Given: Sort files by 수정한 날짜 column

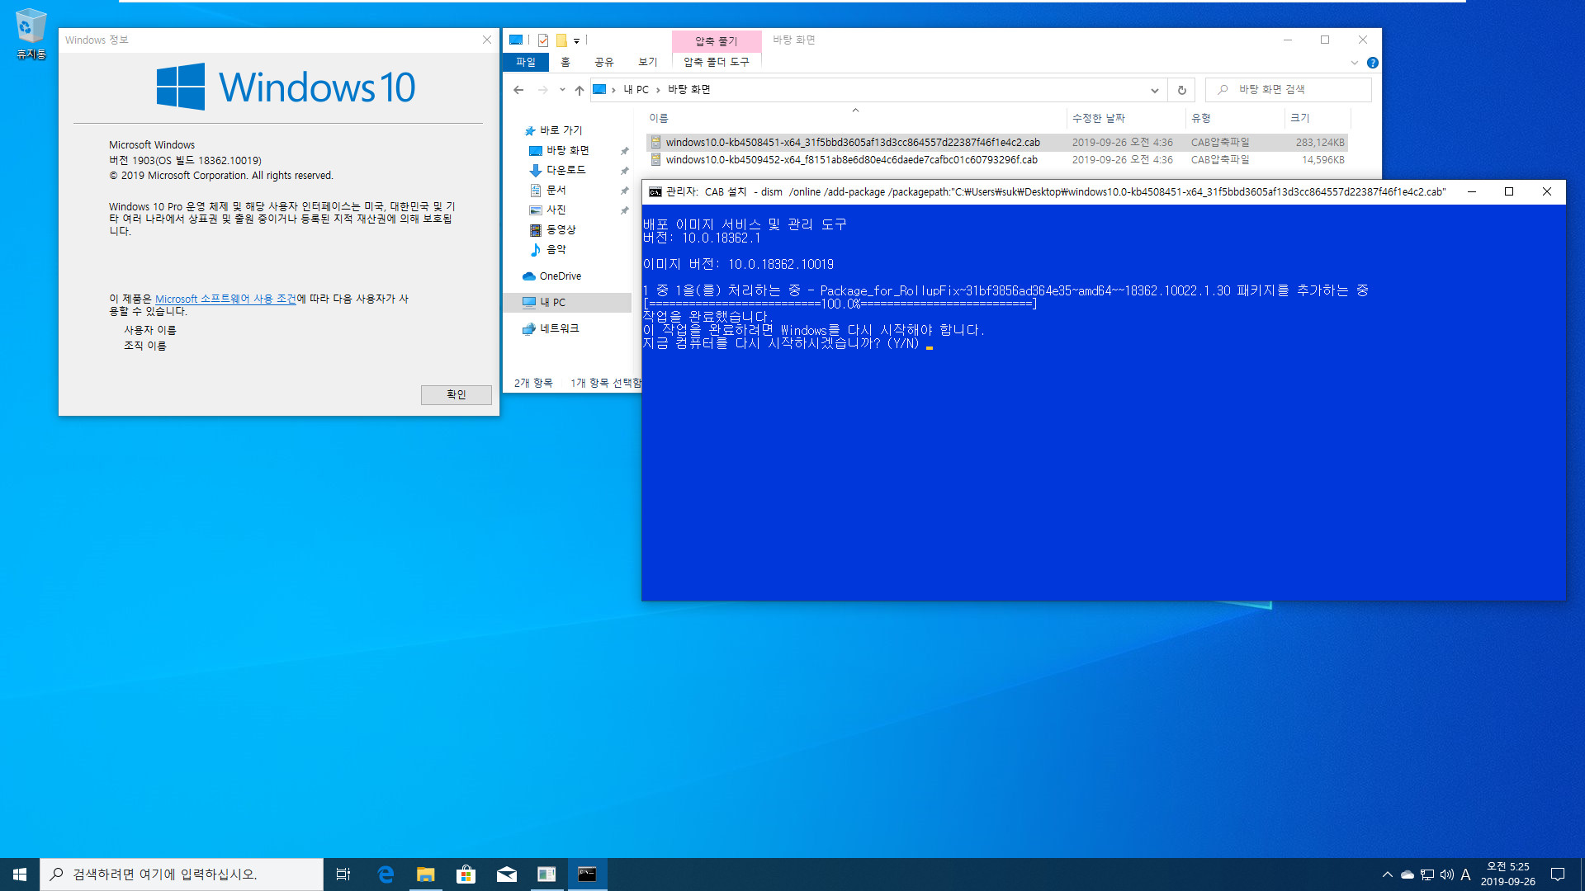Looking at the screenshot, I should (1126, 118).
